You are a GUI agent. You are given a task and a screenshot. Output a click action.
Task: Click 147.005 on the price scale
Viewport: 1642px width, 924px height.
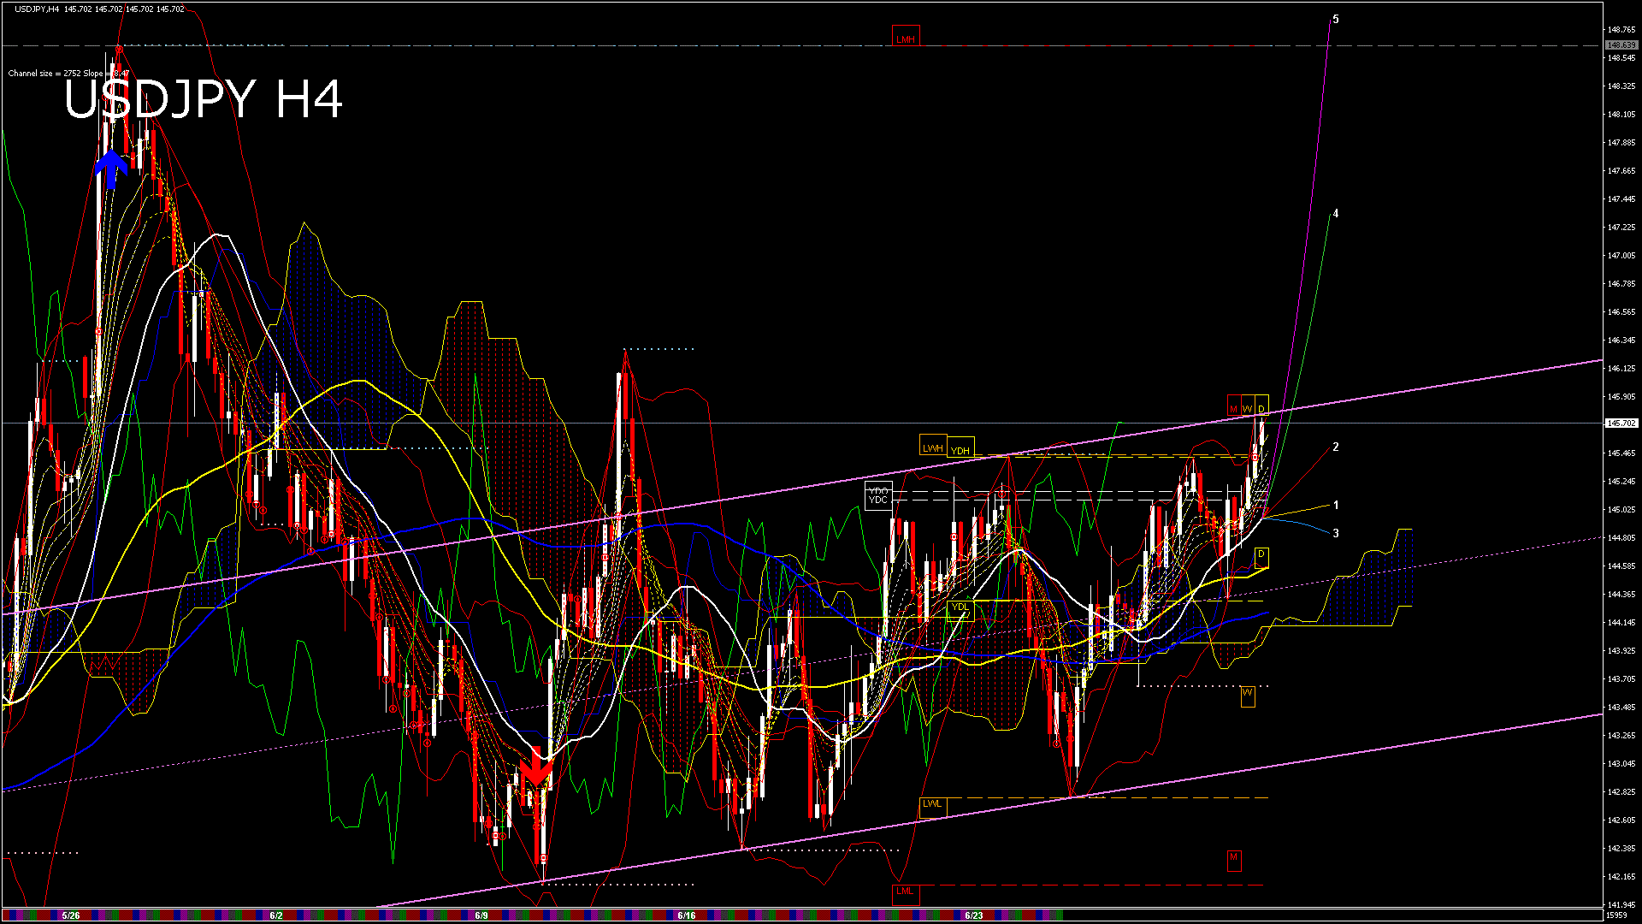coord(1621,256)
